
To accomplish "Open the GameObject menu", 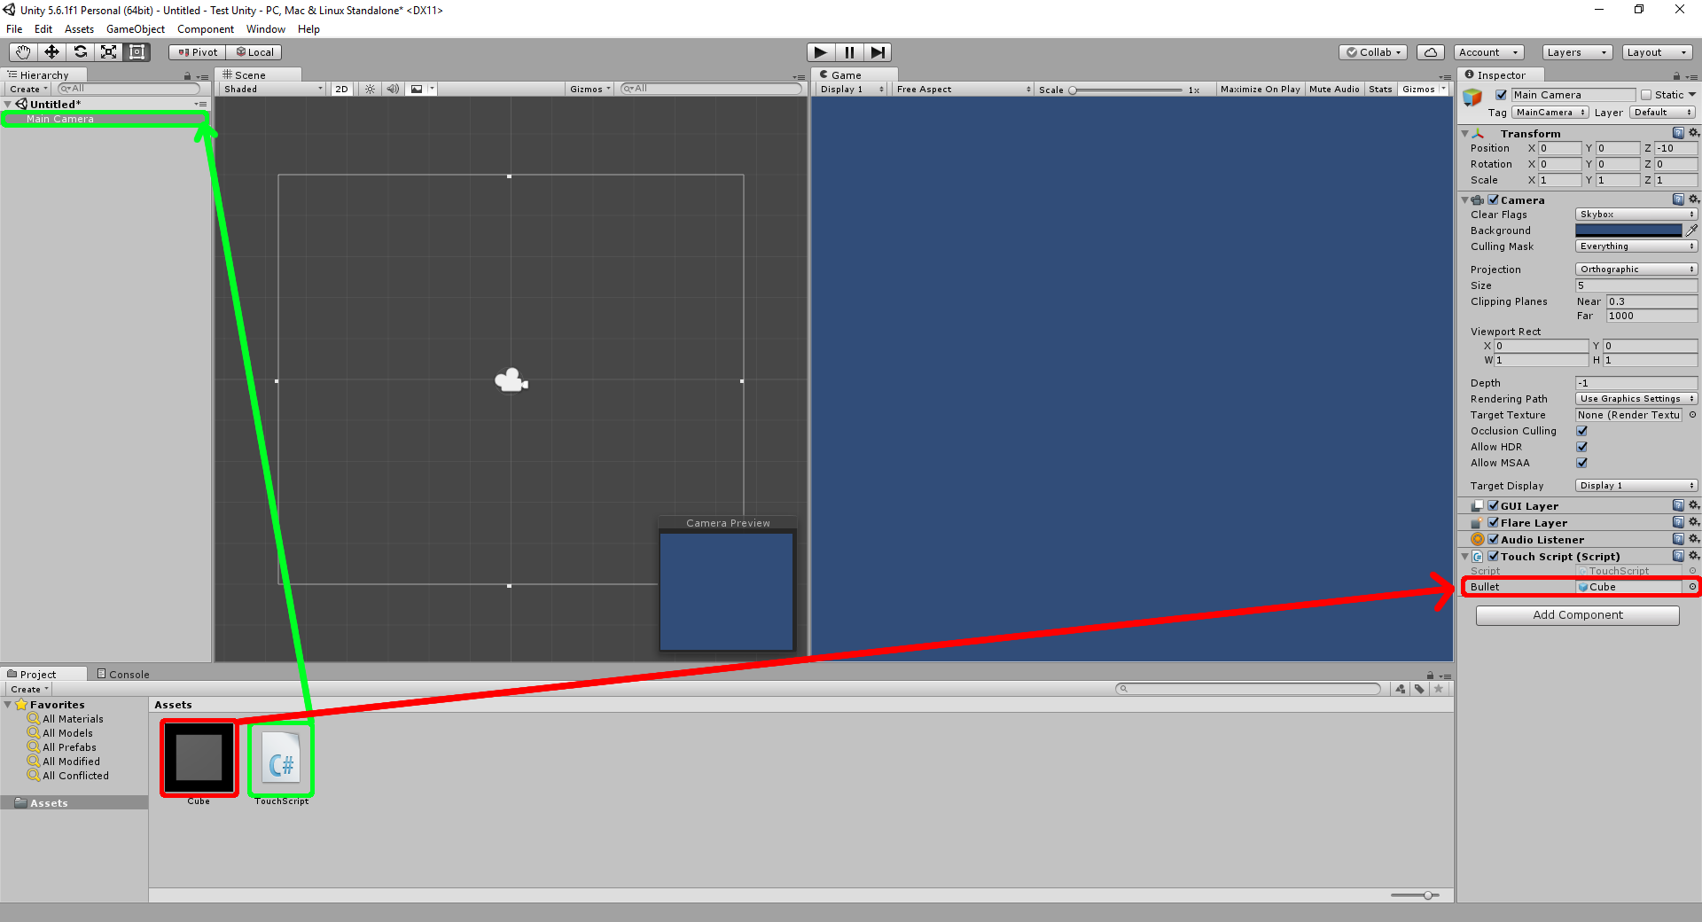I will coord(135,29).
